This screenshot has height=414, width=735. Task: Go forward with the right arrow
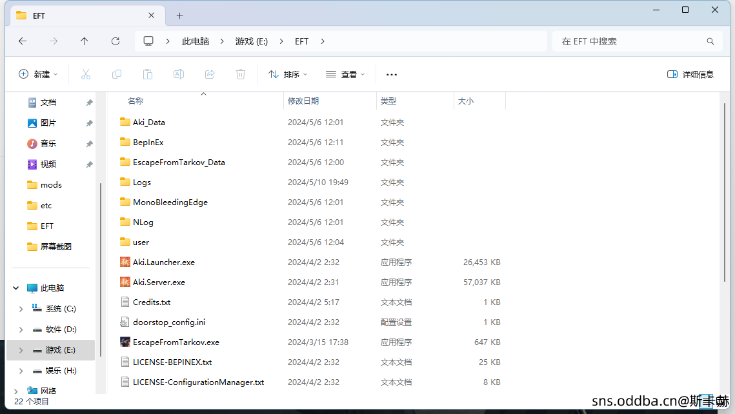(54, 41)
